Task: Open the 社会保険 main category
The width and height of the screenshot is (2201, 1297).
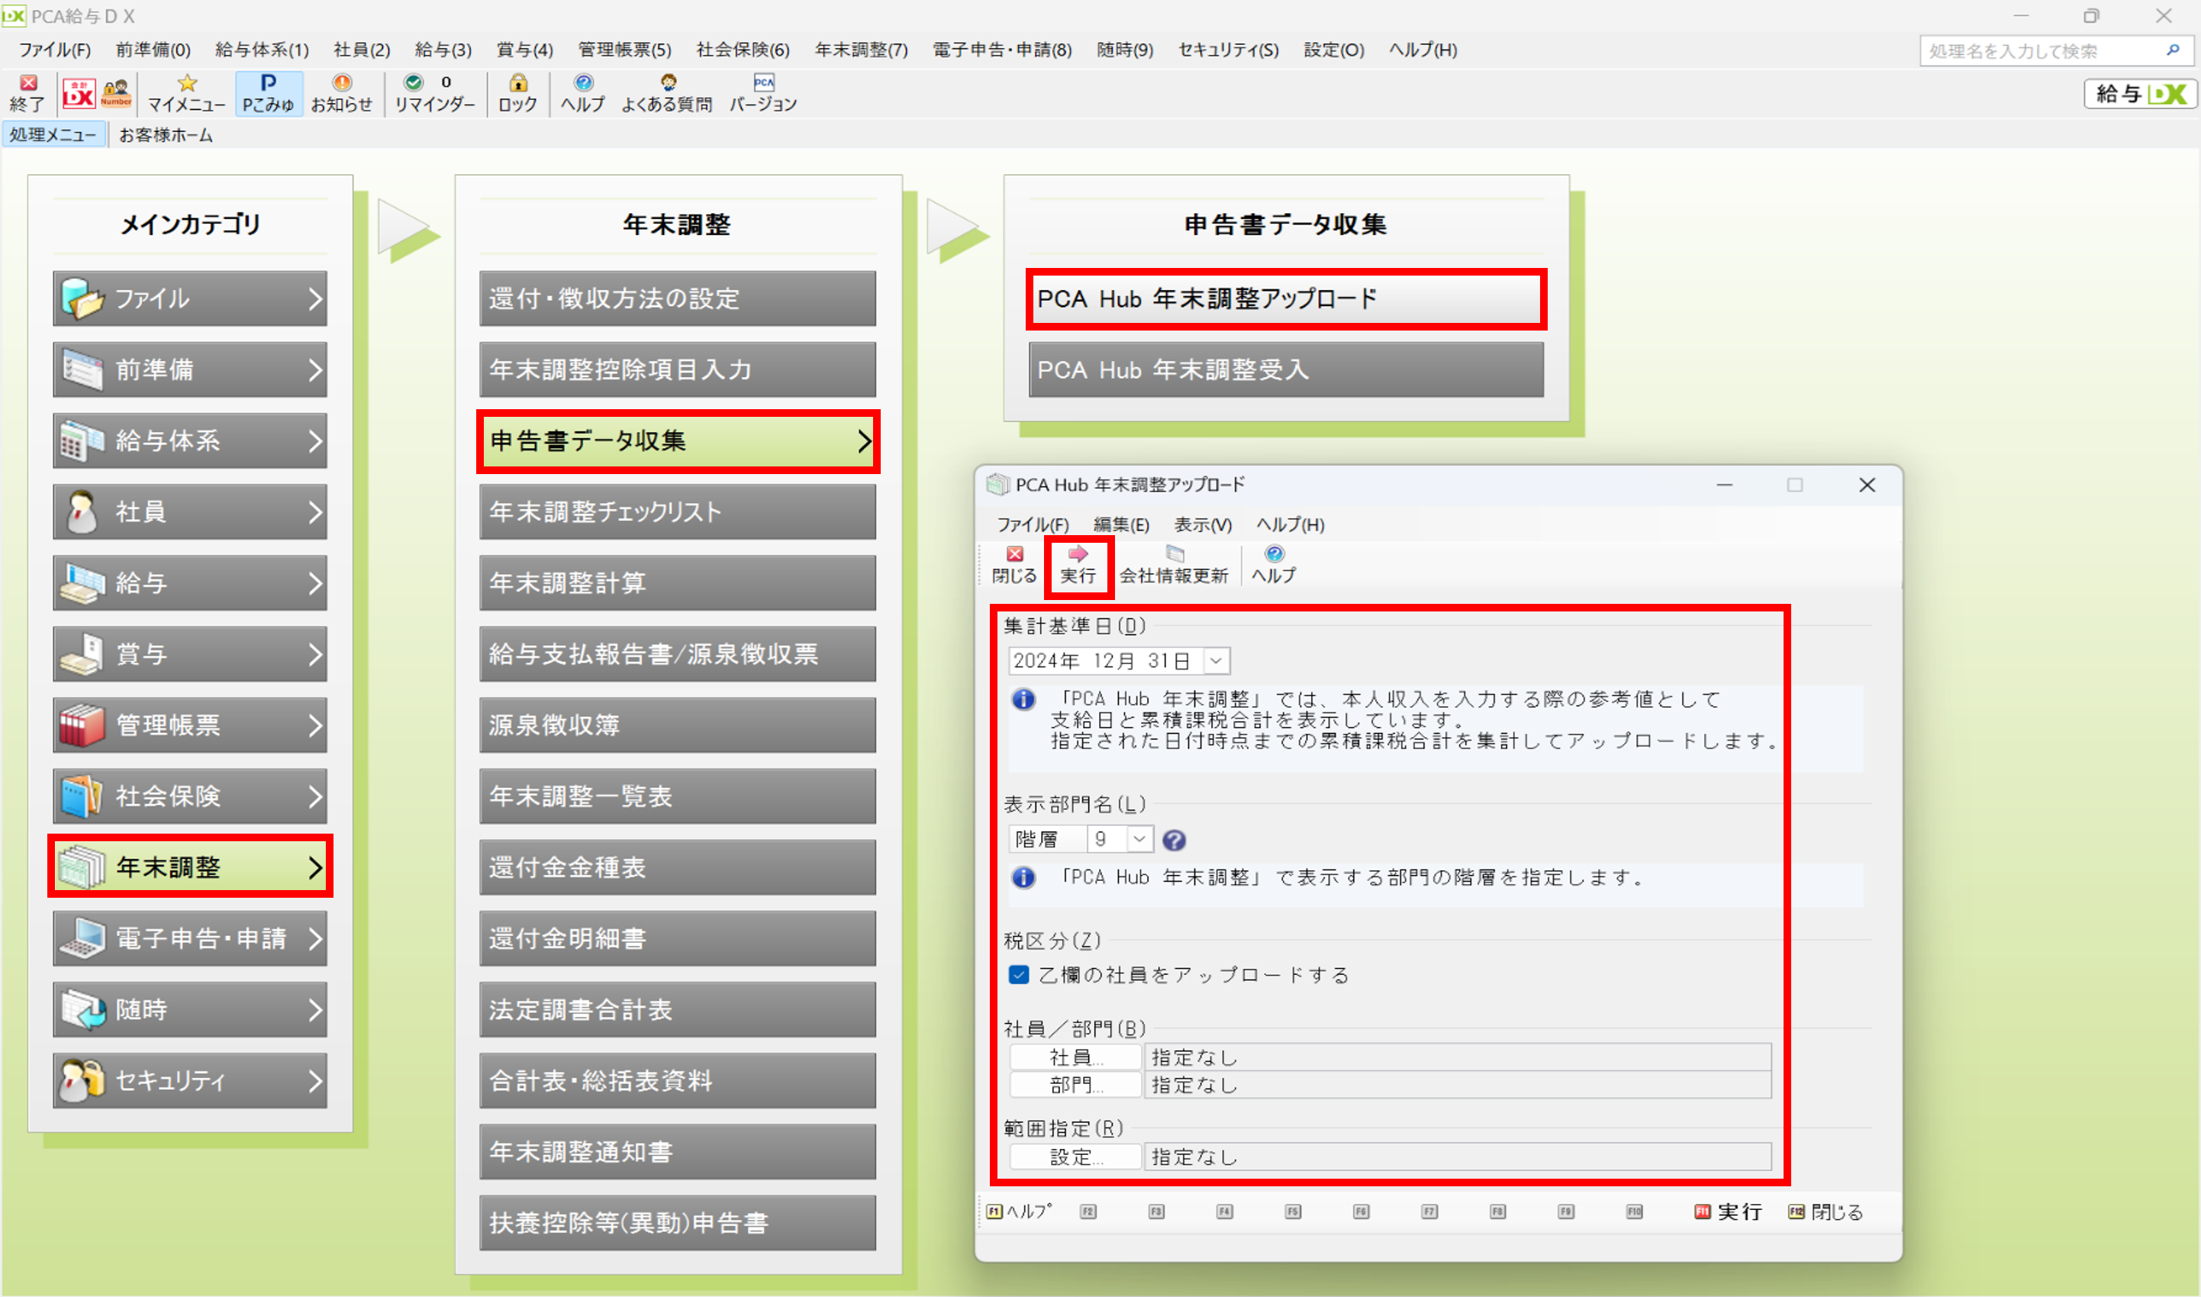Action: [189, 796]
